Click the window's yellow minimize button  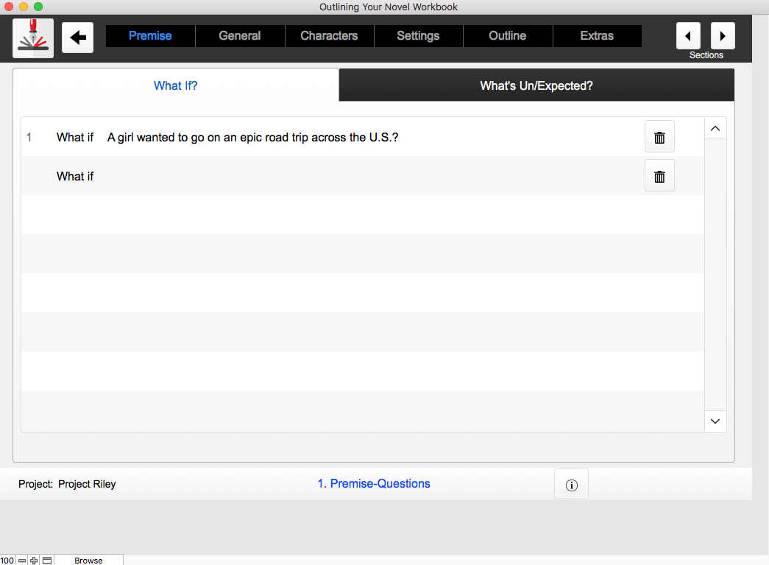[23, 7]
